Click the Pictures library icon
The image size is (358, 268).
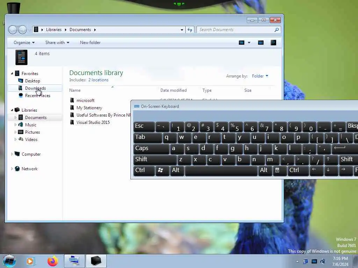point(21,132)
